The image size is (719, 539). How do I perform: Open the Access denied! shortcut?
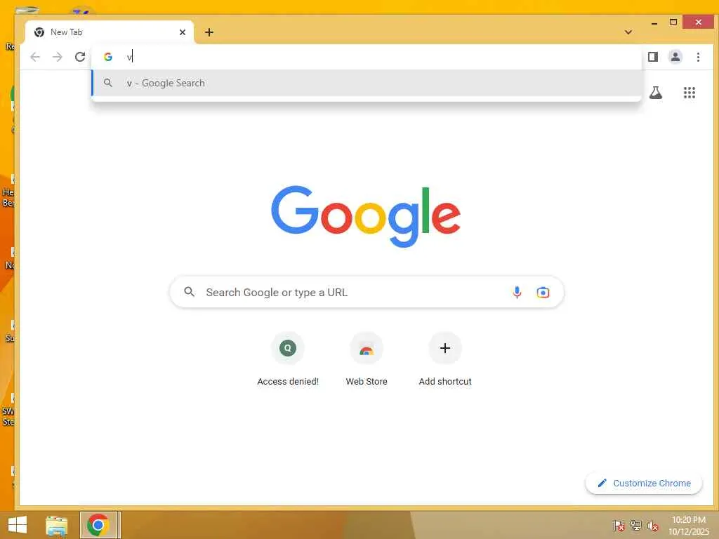point(288,359)
